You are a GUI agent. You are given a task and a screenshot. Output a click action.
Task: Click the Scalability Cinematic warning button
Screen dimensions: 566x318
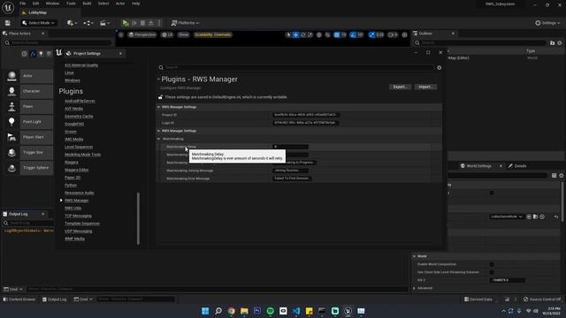(x=213, y=34)
